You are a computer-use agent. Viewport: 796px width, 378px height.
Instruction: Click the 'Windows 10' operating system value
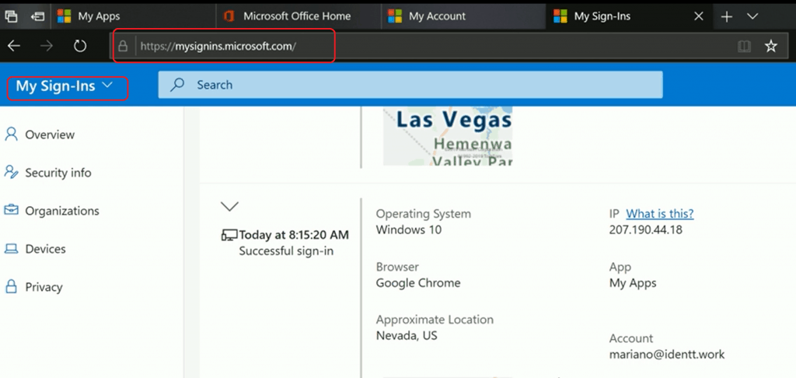click(409, 229)
